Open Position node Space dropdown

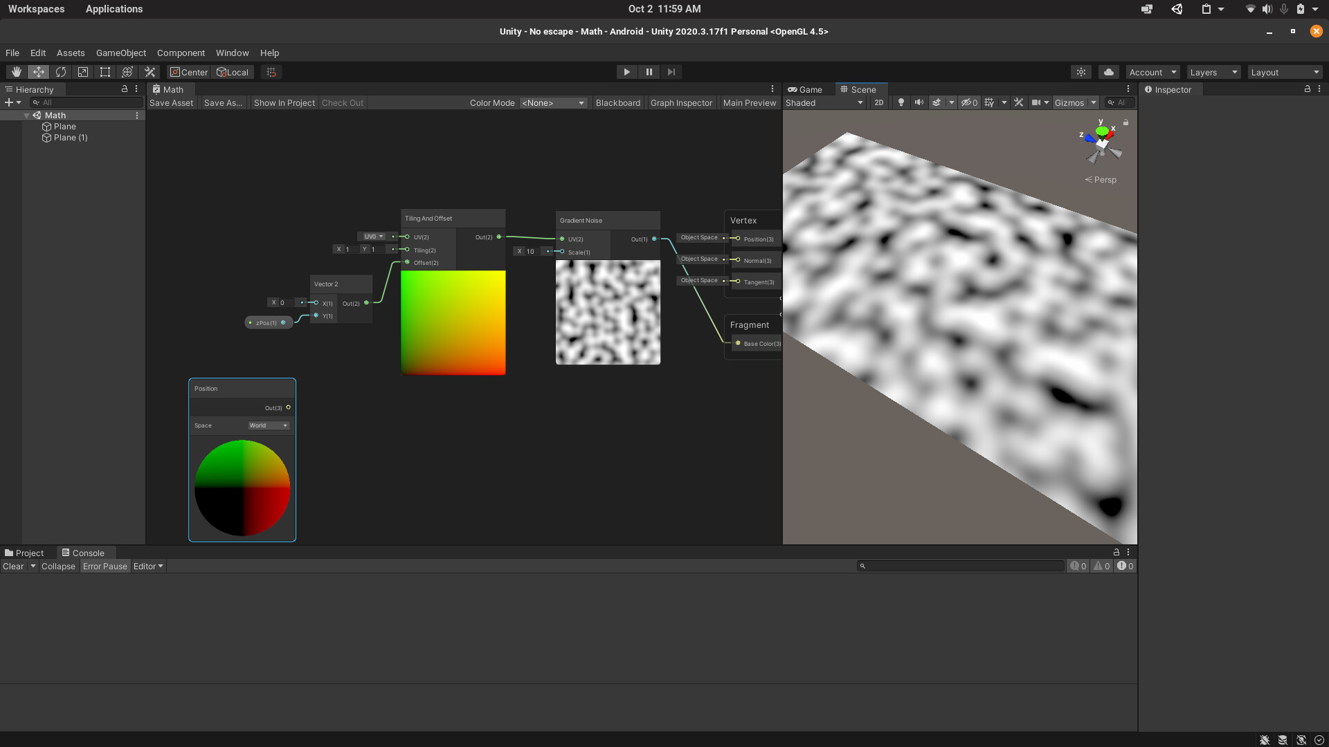pos(269,426)
